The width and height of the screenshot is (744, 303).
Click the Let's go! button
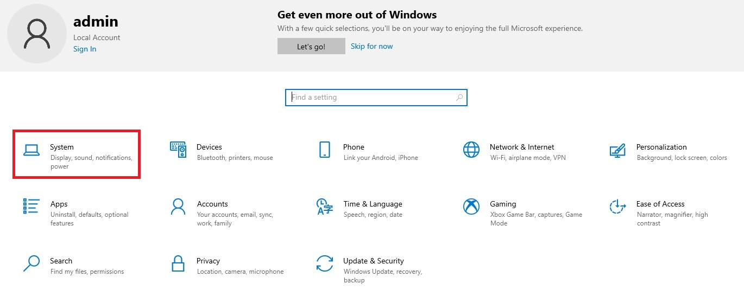[x=311, y=46]
